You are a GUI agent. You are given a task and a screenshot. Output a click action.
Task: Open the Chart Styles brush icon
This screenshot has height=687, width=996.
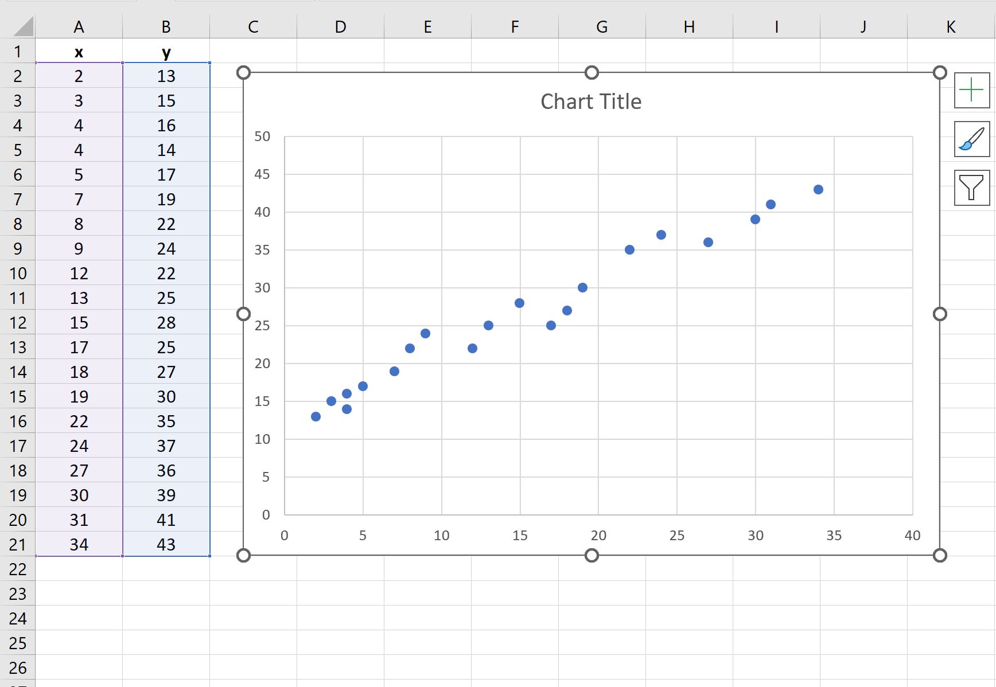[971, 139]
